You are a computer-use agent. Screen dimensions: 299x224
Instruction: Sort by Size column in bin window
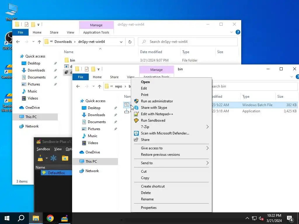[280, 97]
